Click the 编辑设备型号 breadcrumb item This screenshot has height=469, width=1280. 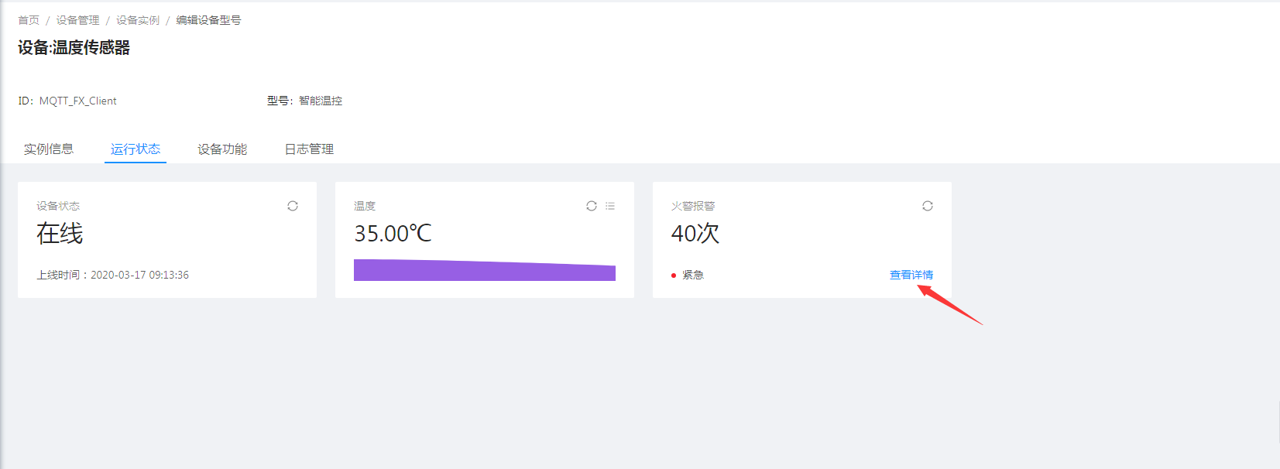point(208,20)
